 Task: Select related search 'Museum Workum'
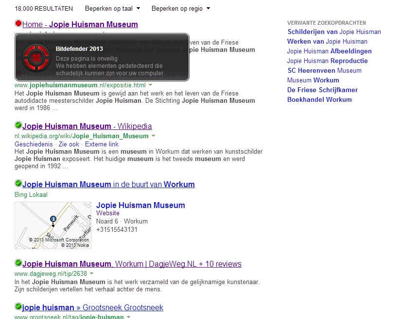(x=313, y=80)
